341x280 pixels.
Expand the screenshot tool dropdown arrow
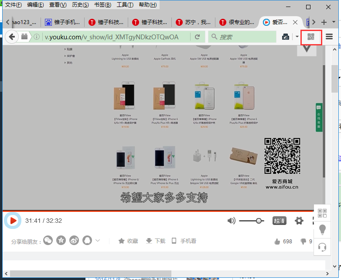(x=297, y=37)
